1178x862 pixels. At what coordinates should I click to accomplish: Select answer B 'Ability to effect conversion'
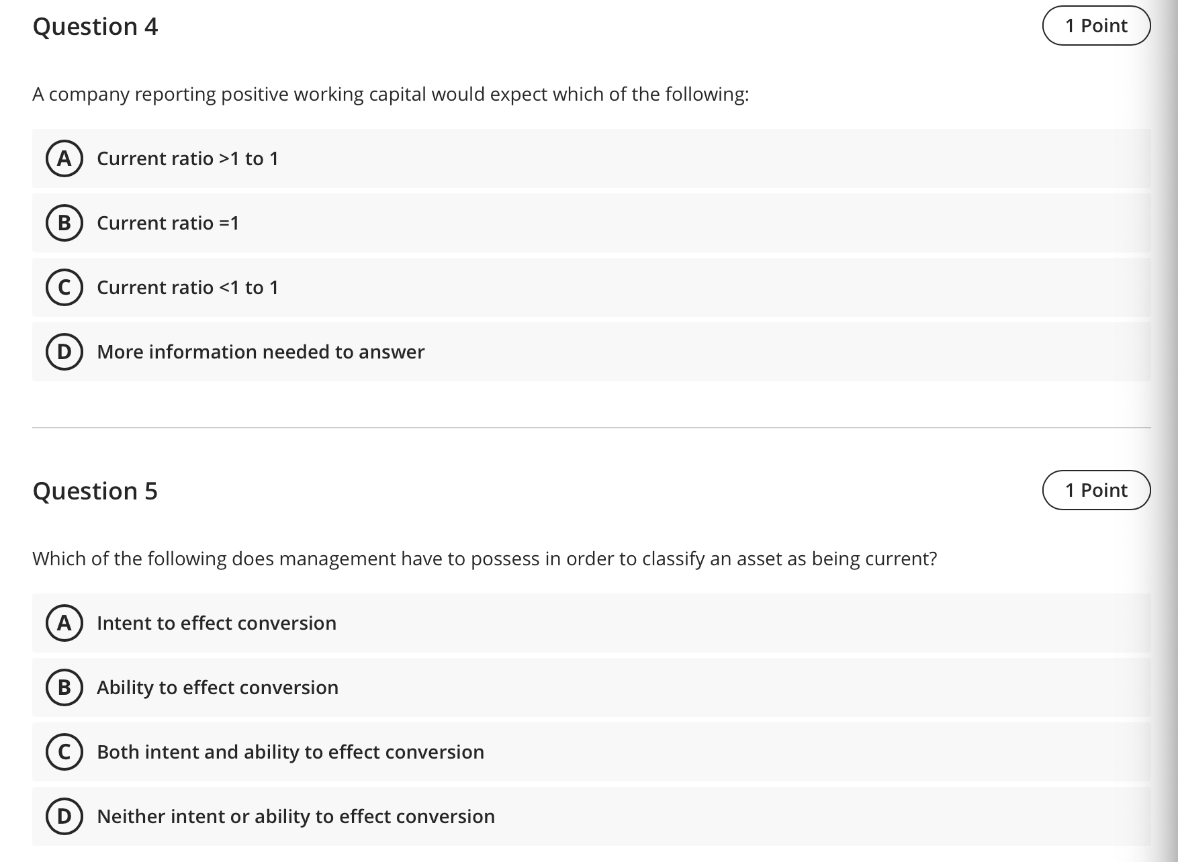point(218,687)
